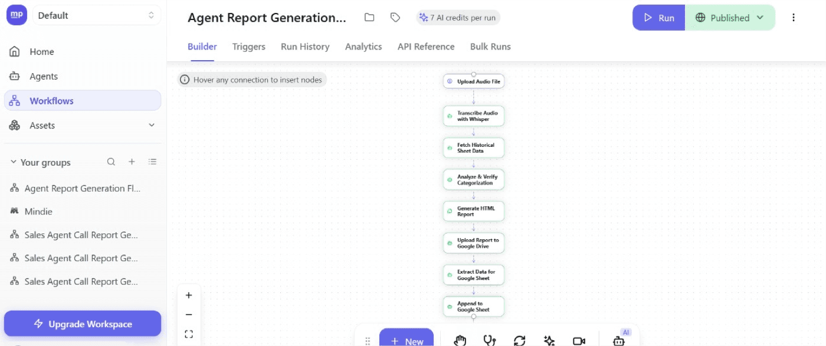This screenshot has height=346, width=826.
Task: Select the Generate HTML Report node
Action: (474, 211)
